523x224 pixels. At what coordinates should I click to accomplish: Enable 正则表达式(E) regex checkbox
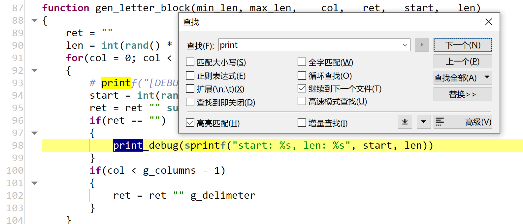(x=190, y=75)
